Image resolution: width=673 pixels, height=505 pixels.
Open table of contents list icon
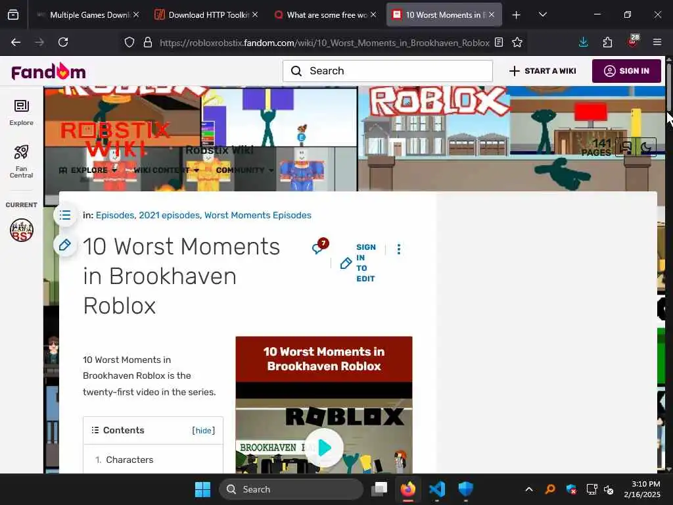65,215
